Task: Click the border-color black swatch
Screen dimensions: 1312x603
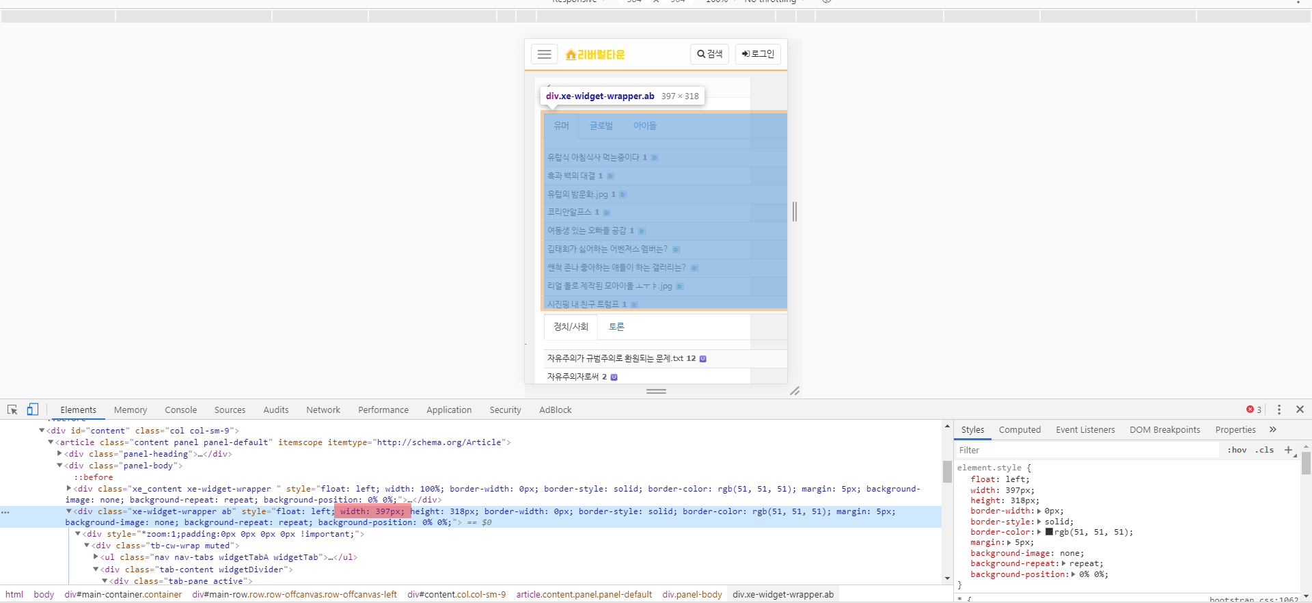Action: pyautogui.click(x=1049, y=532)
